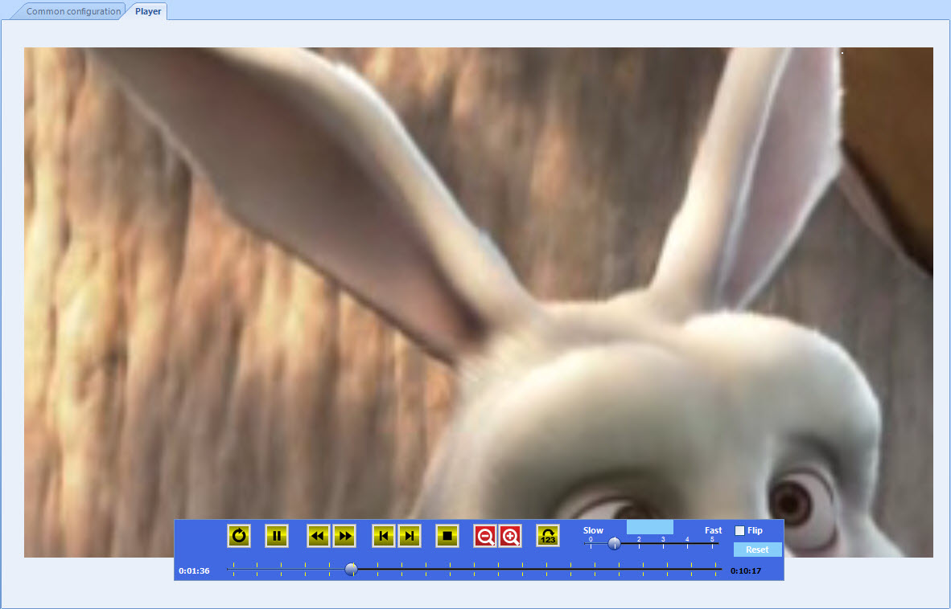Pause the video playback
Image resolution: width=951 pixels, height=609 pixels.
[x=277, y=536]
